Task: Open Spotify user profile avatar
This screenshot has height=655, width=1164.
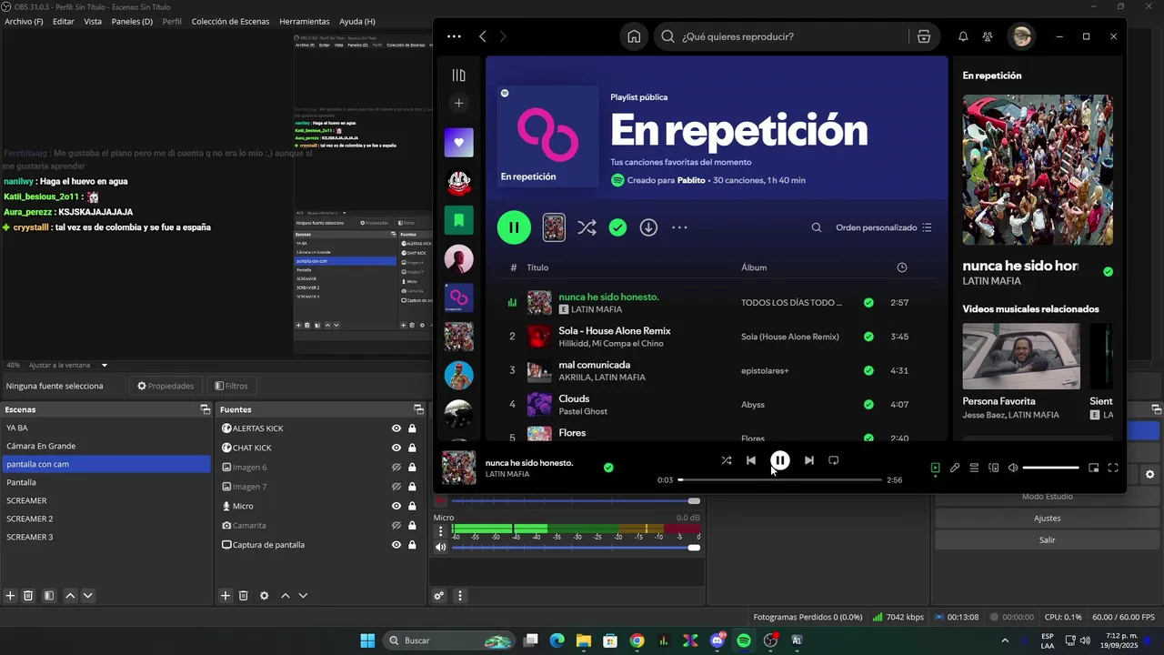Action: pos(1022,36)
